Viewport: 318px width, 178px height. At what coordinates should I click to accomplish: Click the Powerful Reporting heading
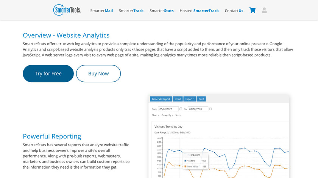tap(52, 137)
